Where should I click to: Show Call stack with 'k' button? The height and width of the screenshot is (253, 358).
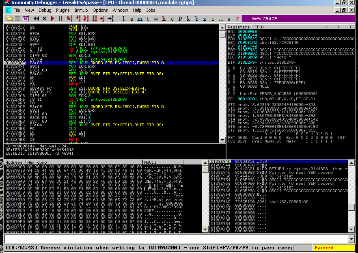188,19
